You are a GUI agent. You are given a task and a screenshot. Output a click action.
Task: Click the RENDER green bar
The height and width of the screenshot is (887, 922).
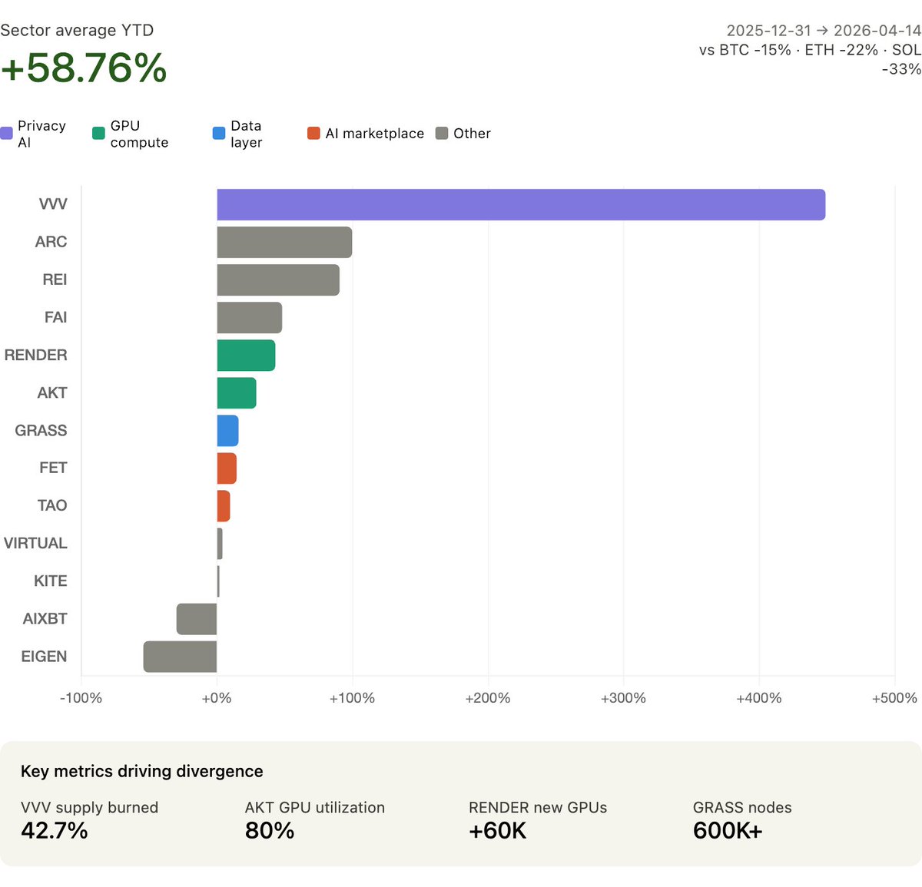click(x=246, y=356)
